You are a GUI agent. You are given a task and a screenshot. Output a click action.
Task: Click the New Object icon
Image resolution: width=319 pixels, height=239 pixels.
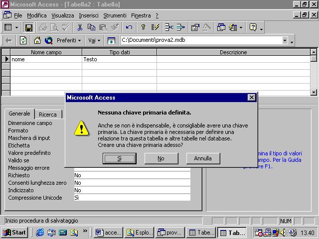point(233,27)
